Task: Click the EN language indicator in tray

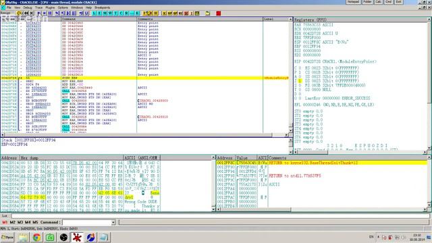Action: click(x=371, y=237)
